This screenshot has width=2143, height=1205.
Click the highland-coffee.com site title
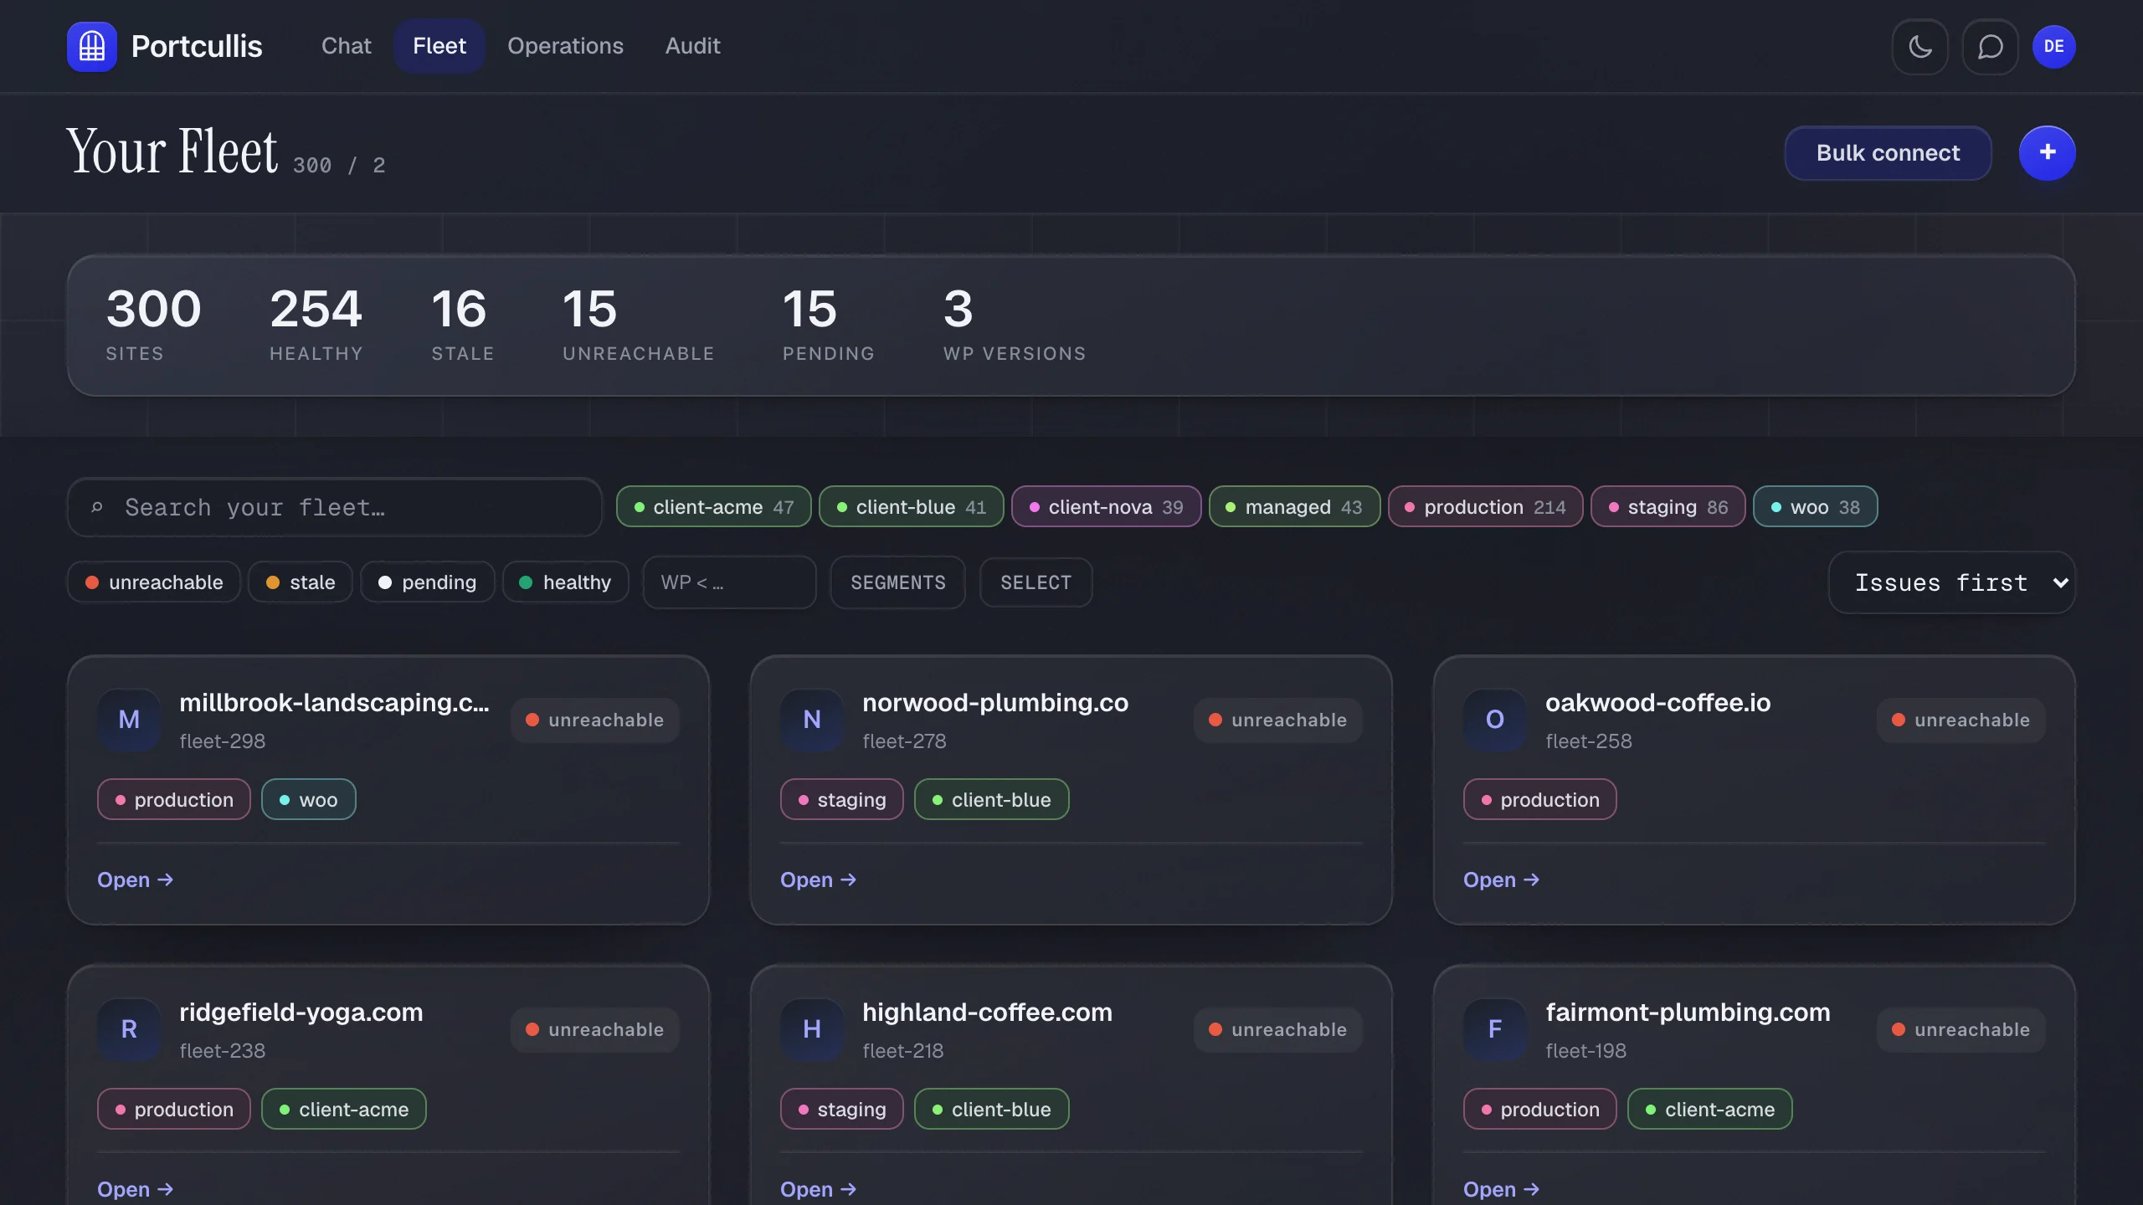[x=988, y=1013]
